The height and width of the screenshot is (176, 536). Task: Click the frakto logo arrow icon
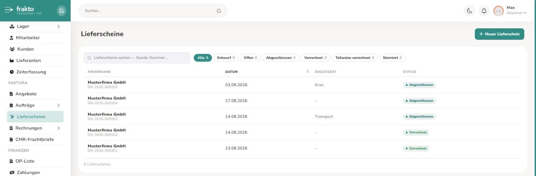click(9, 10)
